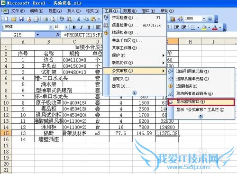The image size is (237, 174).
Task: Open the font name dropdown 宋体
Action: 51,27
